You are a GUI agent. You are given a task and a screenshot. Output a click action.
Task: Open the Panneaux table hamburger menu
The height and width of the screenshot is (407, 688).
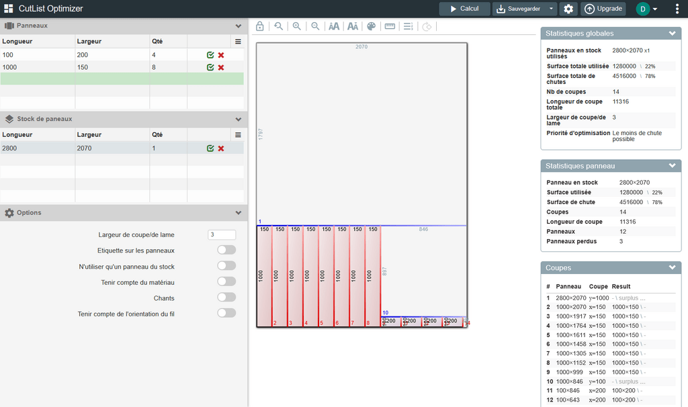(237, 41)
